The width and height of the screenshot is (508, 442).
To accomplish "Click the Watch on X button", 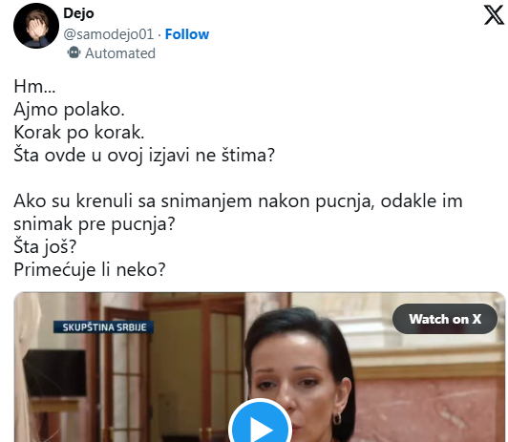I will pos(445,319).
